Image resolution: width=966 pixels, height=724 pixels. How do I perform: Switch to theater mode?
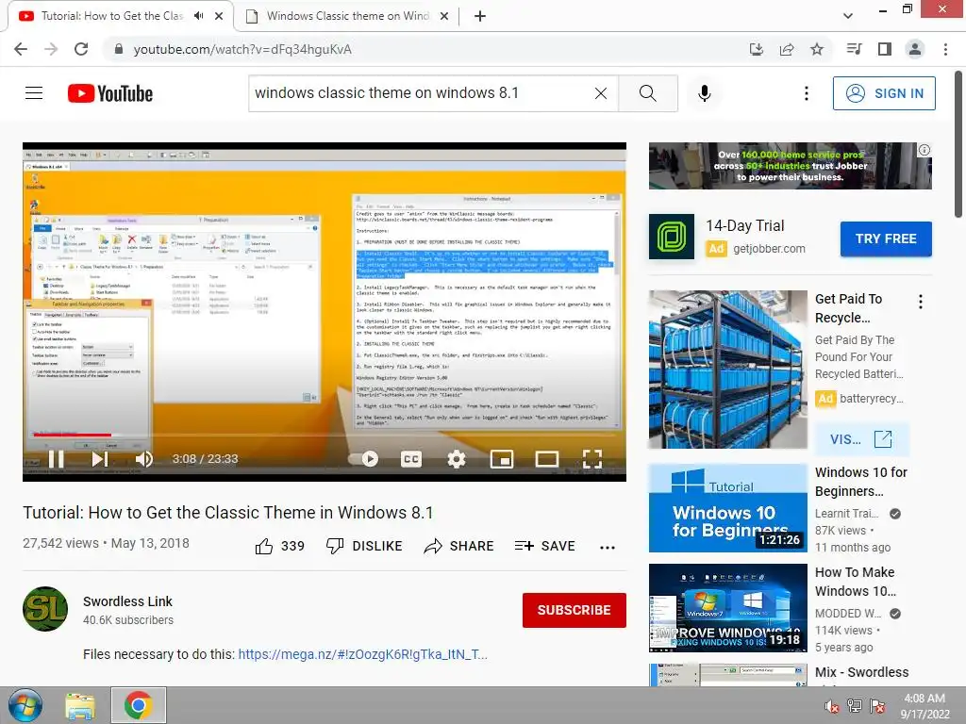[x=547, y=459]
